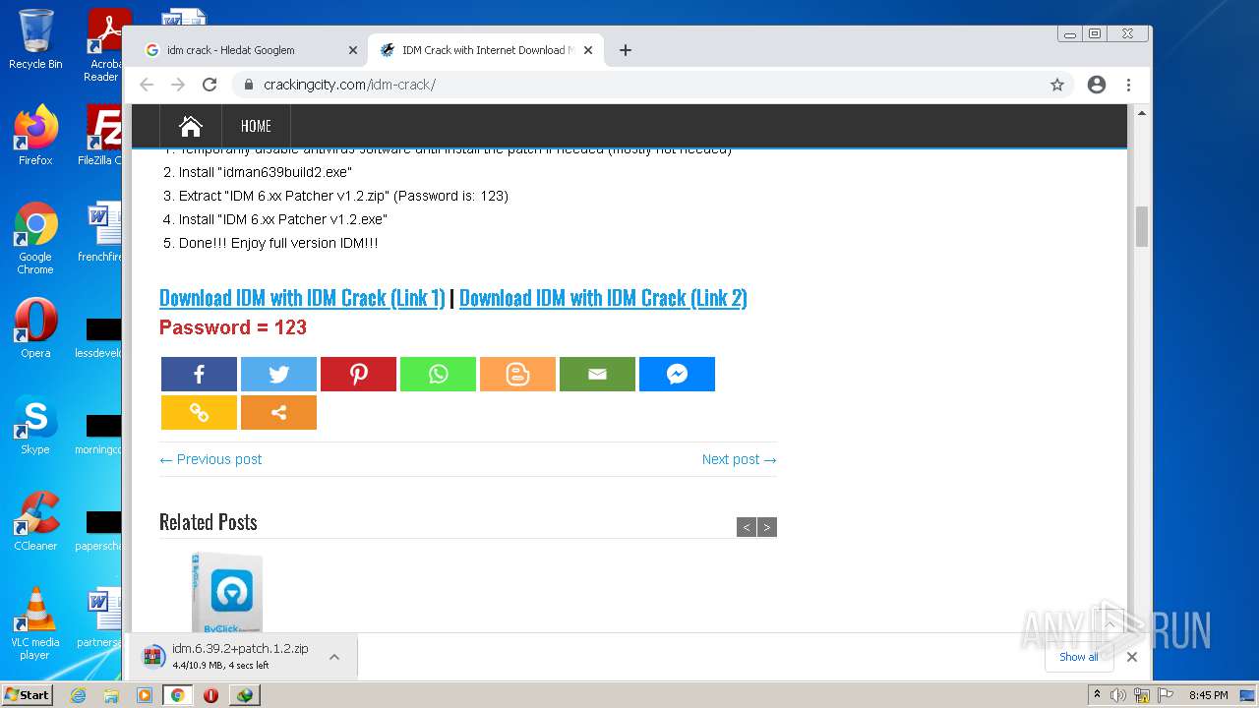1259x708 pixels.
Task: Share the post on Twitter
Action: coord(278,374)
